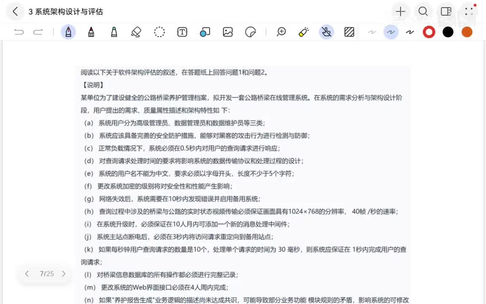Click the intro line 阅读以下关于软件架构评估的叙述
The image size is (486, 304).
pos(174,73)
